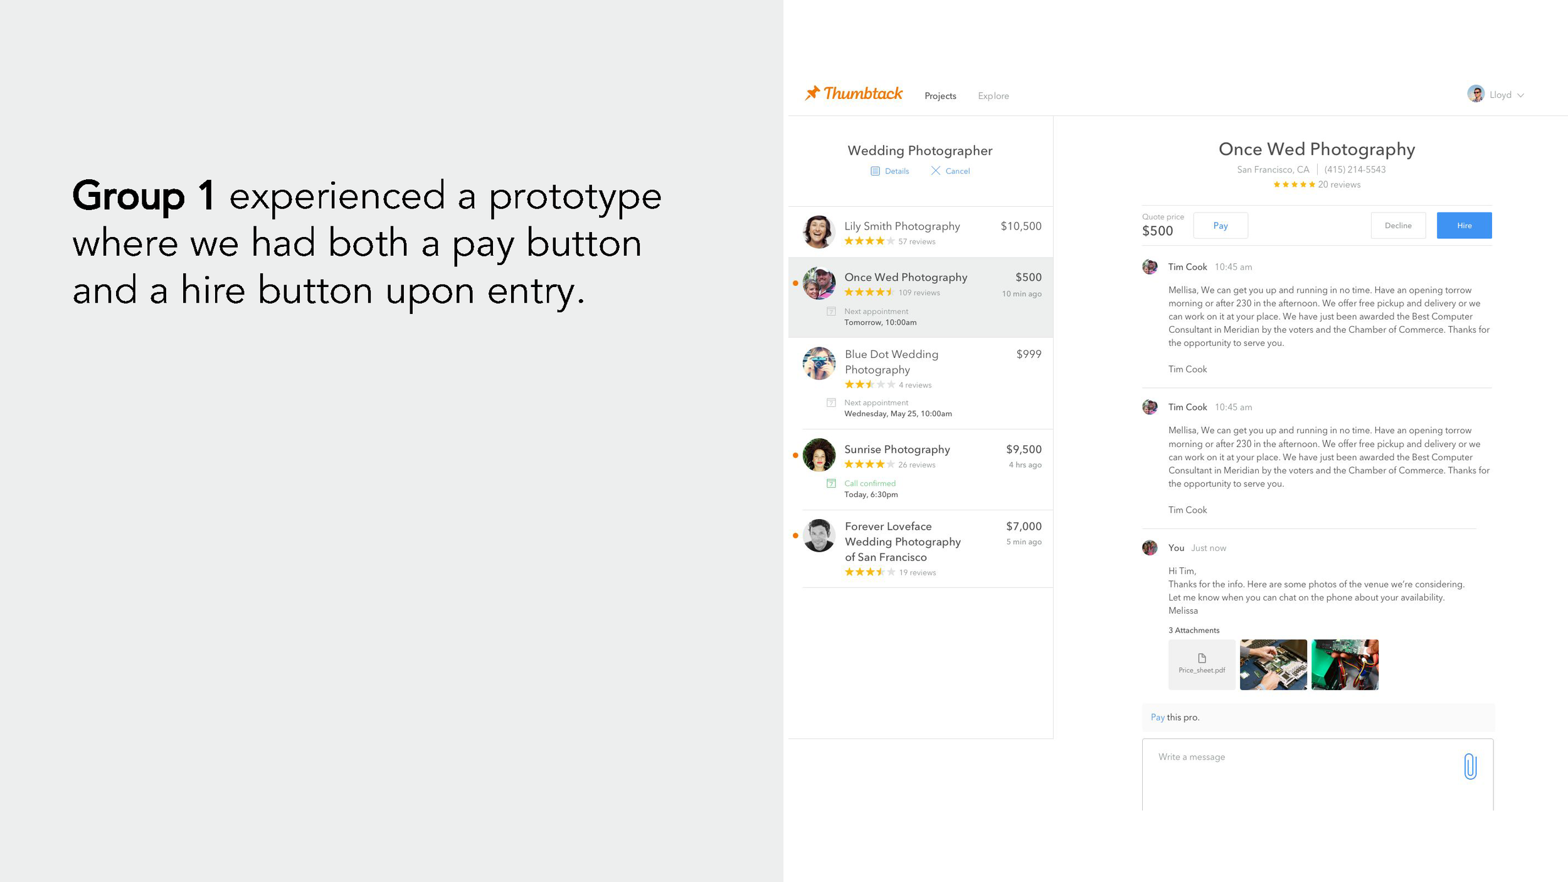Click the Thumbtack logo
The height and width of the screenshot is (882, 1568).
pos(854,93)
